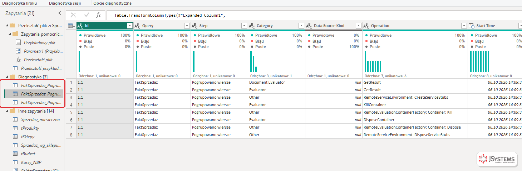Click table icon beside Kursy_NBP
Viewport: 522px width, 171px height.
point(15,162)
